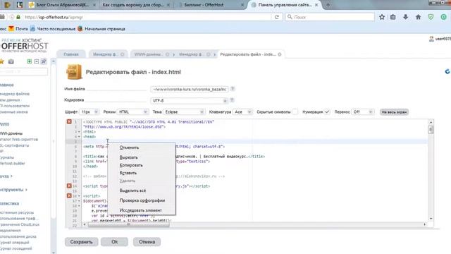Click the browser search field Поиск
Image resolution: width=451 pixels, height=254 pixels.
(330, 17)
